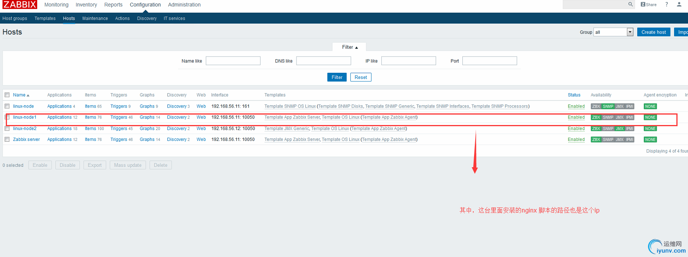Open the Inventory menu

click(x=86, y=5)
